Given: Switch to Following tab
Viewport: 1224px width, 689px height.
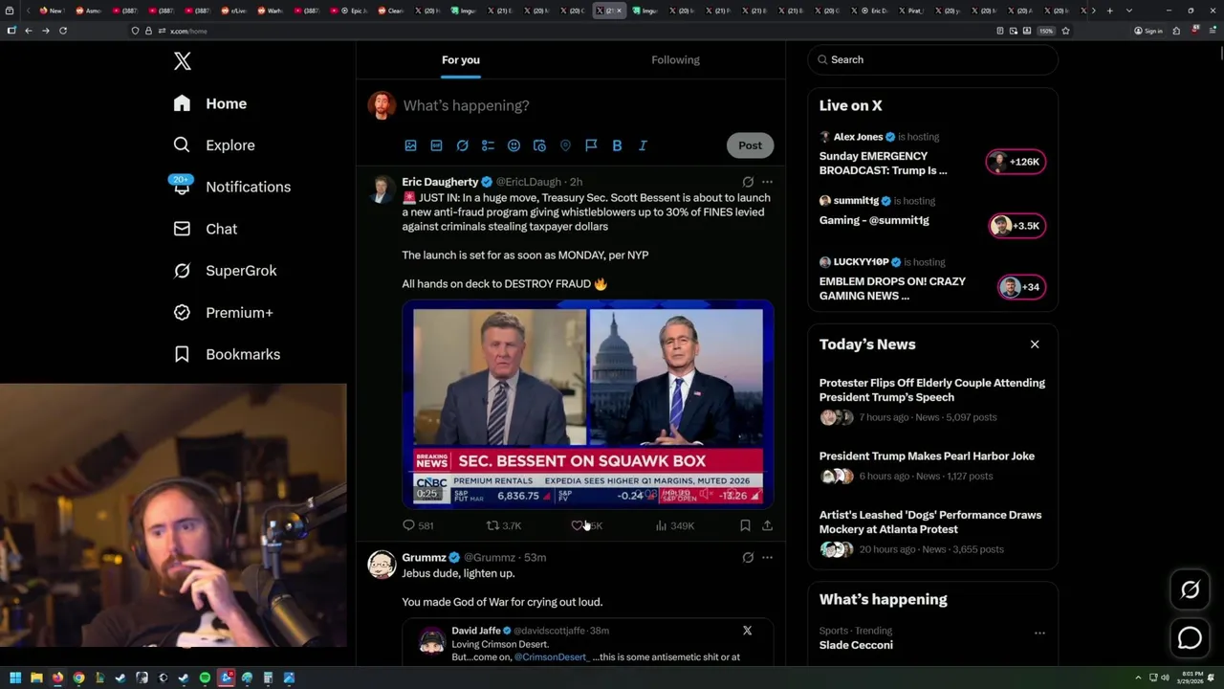Looking at the screenshot, I should [676, 59].
